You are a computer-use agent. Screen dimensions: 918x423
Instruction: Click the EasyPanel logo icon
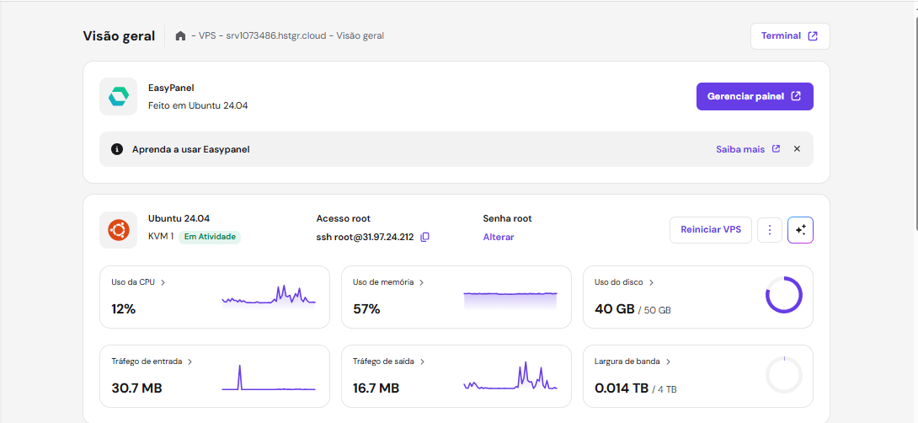pyautogui.click(x=118, y=97)
